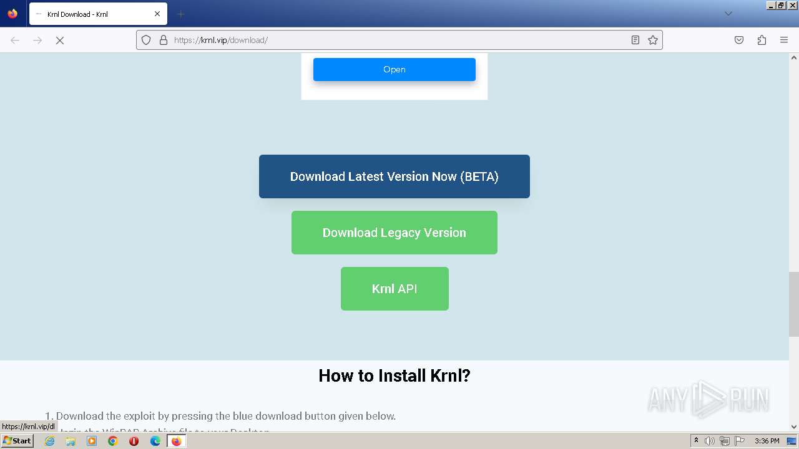Viewport: 799px width, 449px height.
Task: Click the Krnl API button
Action: pyautogui.click(x=395, y=289)
